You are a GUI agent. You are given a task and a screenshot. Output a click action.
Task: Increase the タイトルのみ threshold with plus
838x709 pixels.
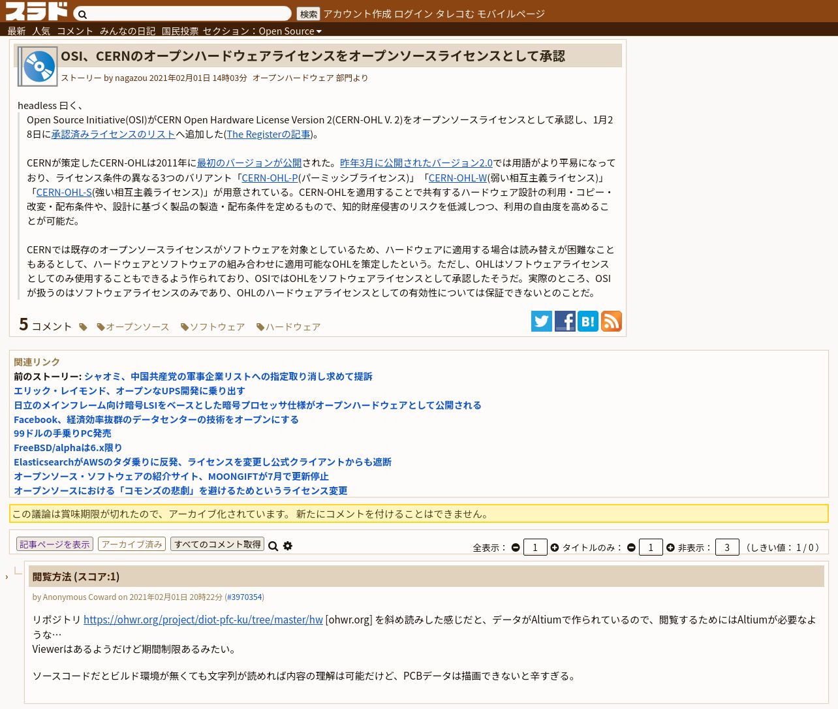click(670, 548)
